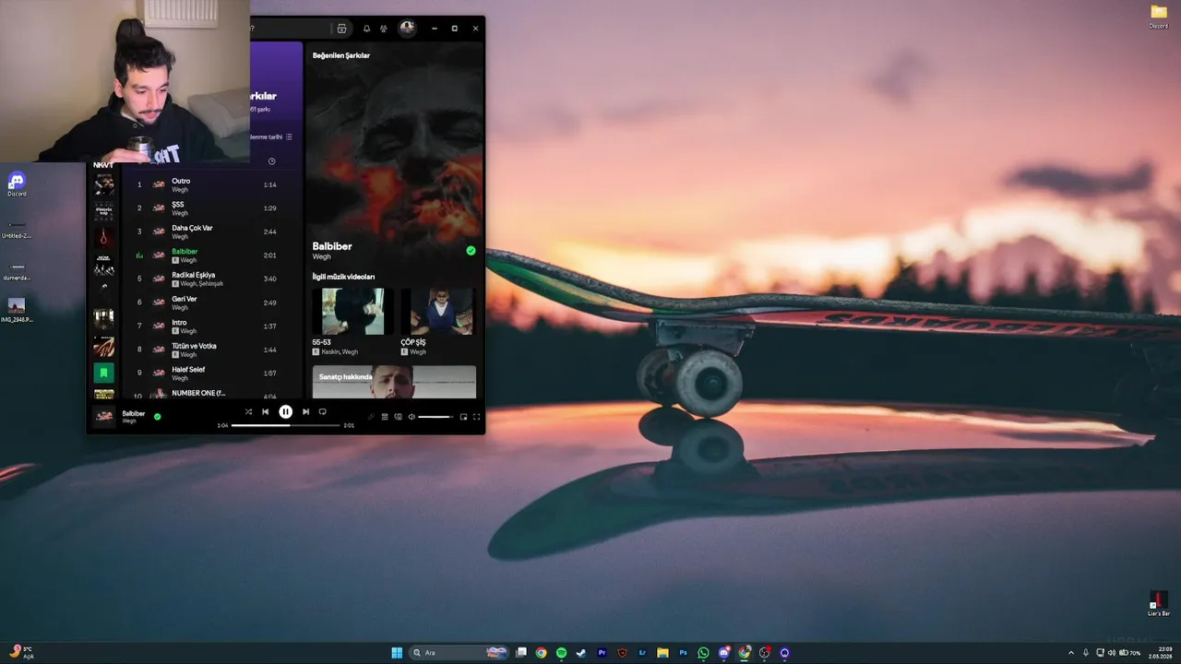Toggle shuffle in Spotify player bar
Viewport: 1181px width, 664px height.
coord(248,412)
